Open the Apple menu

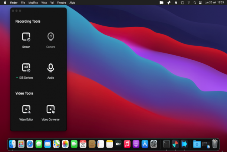pos(5,3)
